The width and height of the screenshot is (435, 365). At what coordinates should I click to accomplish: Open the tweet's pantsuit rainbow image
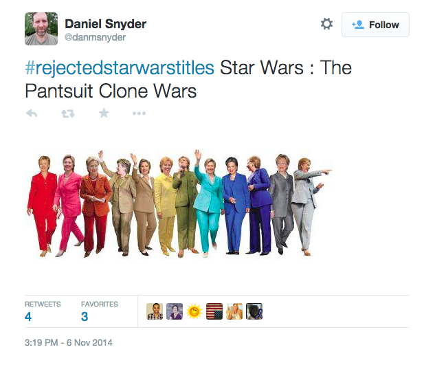(179, 203)
